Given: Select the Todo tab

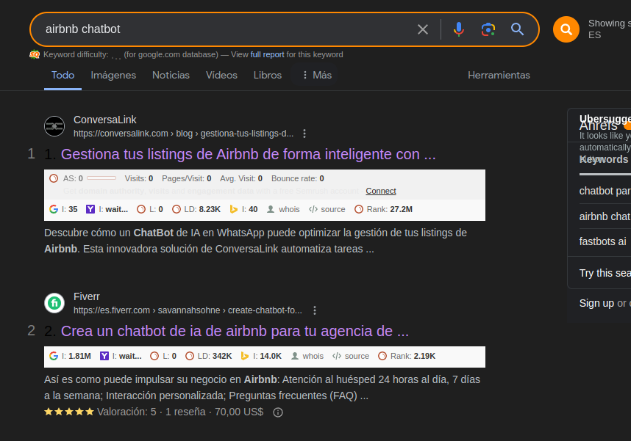Looking at the screenshot, I should (63, 75).
